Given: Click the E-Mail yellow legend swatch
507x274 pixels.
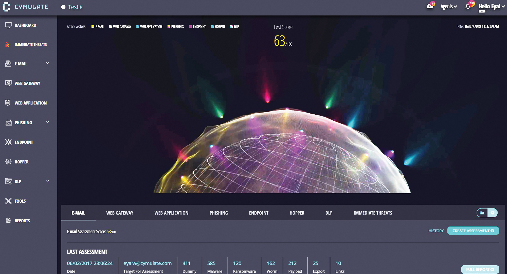Looking at the screenshot, I should coord(93,27).
